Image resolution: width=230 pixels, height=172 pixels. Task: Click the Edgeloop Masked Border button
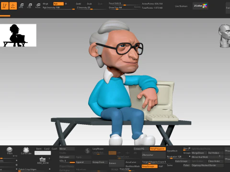pos(207,165)
